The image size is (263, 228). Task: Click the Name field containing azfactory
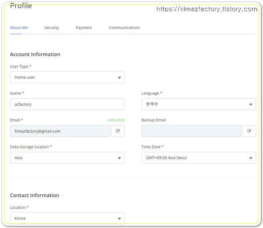67,104
